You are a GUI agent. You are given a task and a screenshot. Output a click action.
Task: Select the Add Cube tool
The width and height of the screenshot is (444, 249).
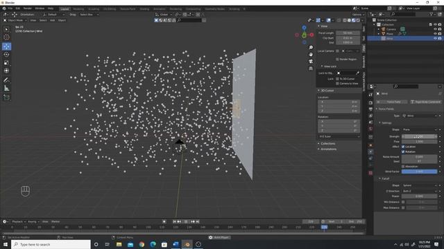pyautogui.click(x=6, y=98)
